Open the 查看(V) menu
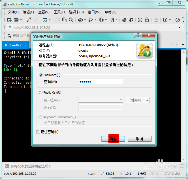Image resolution: width=188 pixels, height=179 pixels. (44, 12)
